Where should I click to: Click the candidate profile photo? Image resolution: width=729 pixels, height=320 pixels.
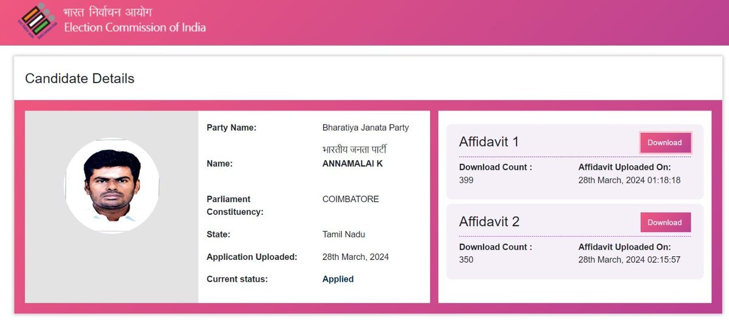point(112,185)
